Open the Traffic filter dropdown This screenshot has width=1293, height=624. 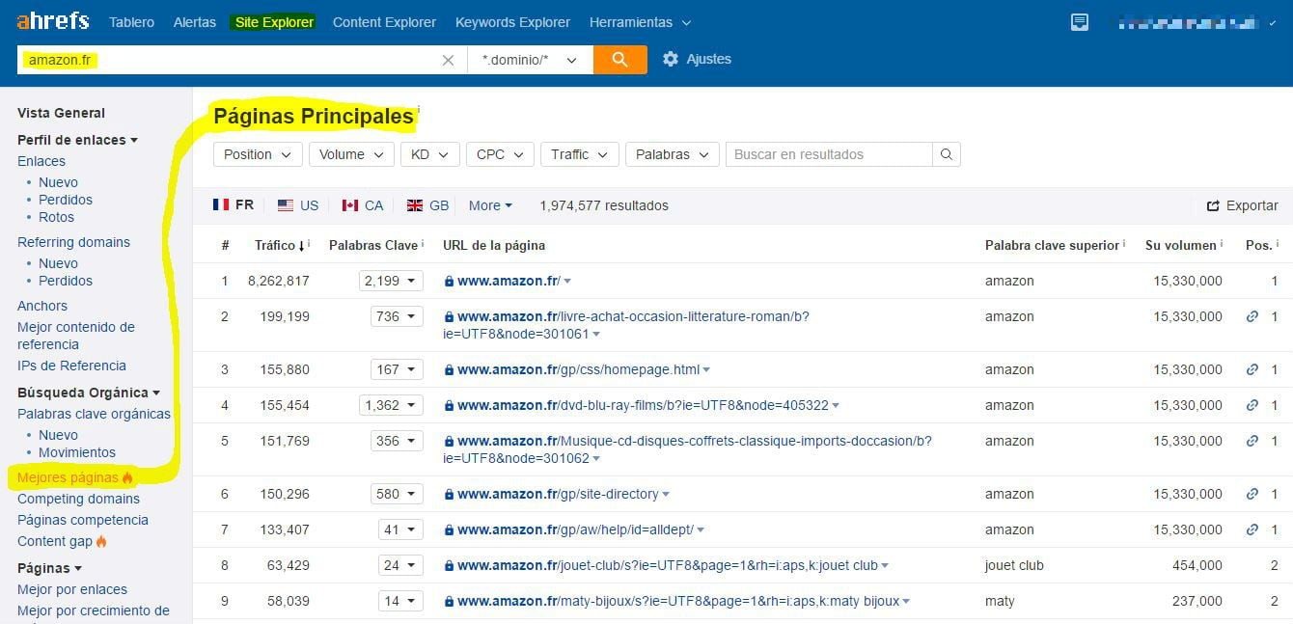(x=580, y=154)
